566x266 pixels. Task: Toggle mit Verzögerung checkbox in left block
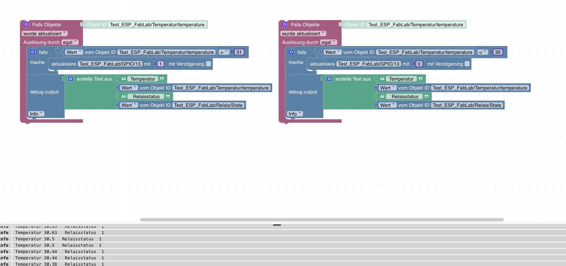(209, 64)
